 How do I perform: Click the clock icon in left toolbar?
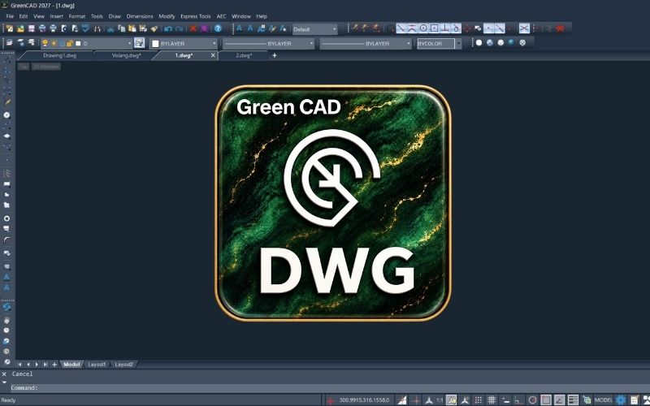click(6, 330)
